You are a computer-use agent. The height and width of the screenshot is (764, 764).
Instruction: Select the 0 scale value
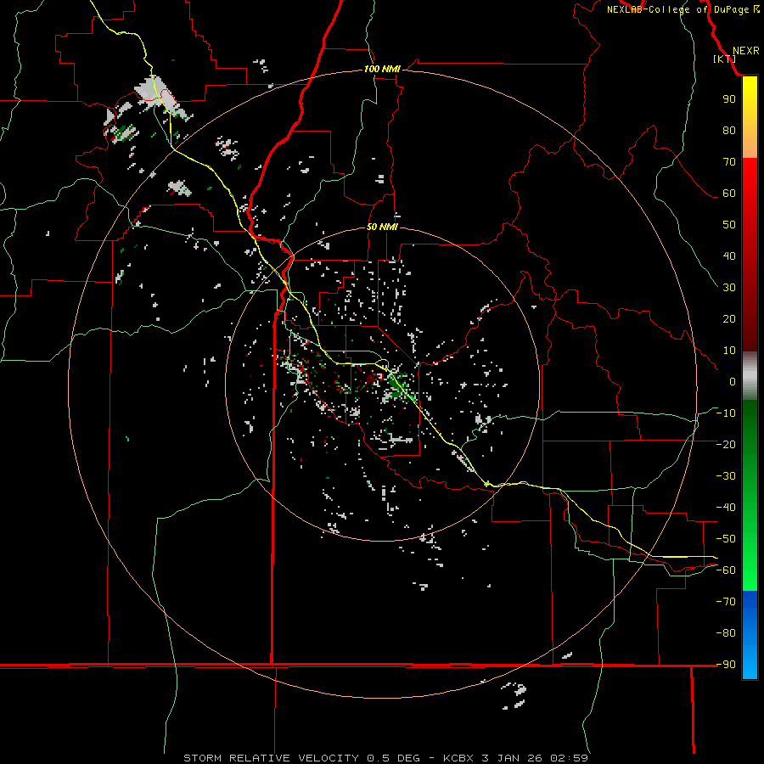(x=733, y=382)
